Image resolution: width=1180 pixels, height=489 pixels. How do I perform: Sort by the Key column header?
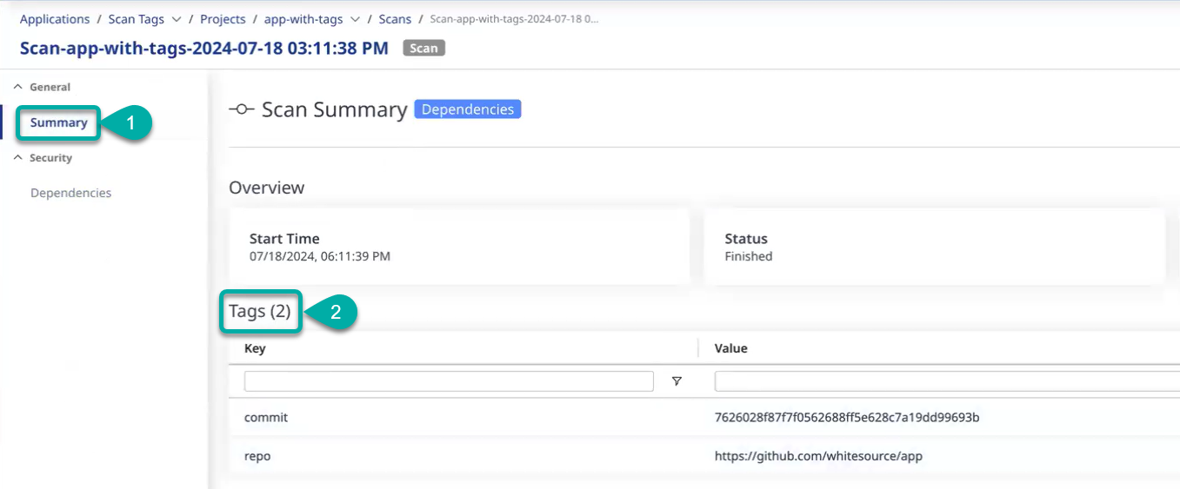coord(255,348)
